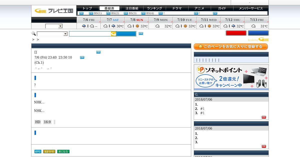The height and width of the screenshot is (157, 300).
Task: Click the arrow icon right of the search button
Action: point(141,33)
